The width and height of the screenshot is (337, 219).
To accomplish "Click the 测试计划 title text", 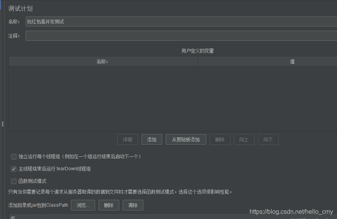I will tap(20, 8).
